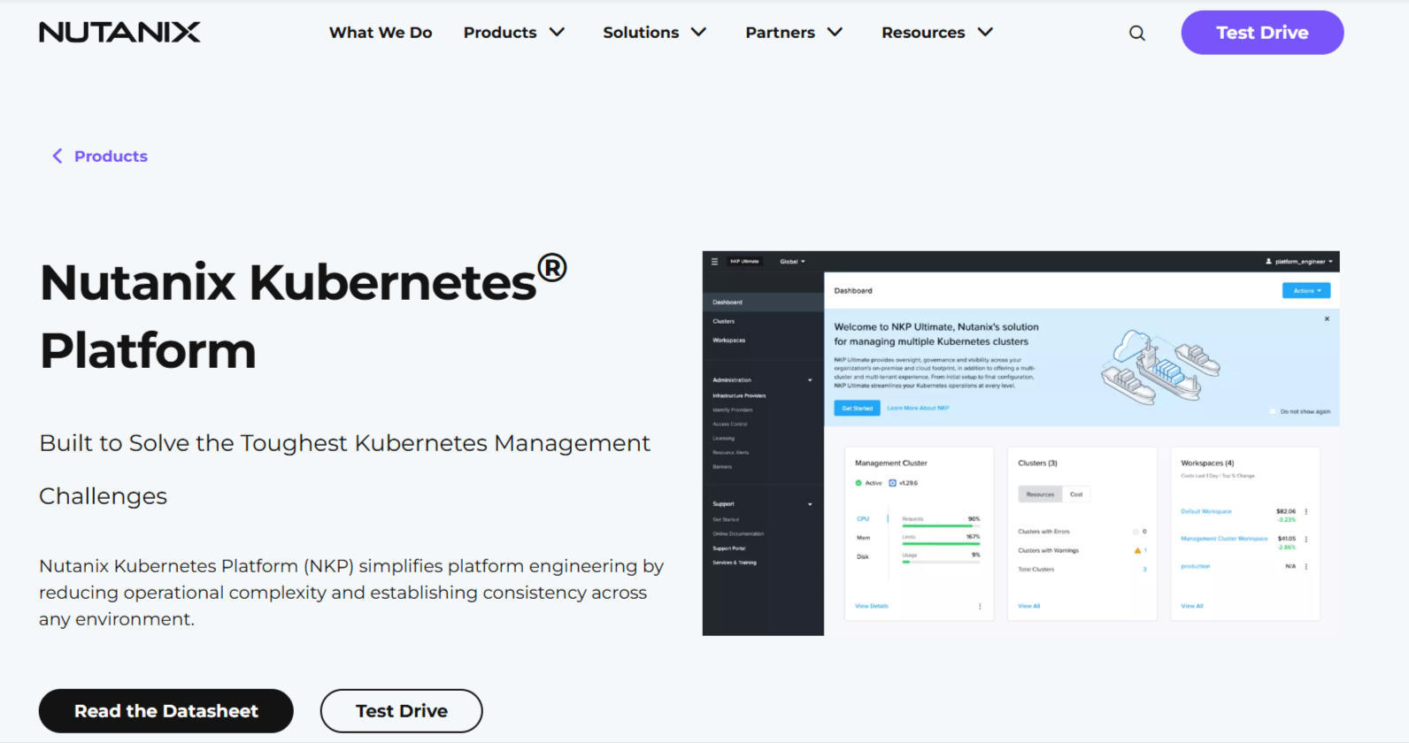The width and height of the screenshot is (1409, 743).
Task: Click the Read the Datasheet button
Action: coord(166,711)
